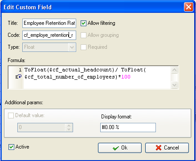196x161 pixels.
Task: Click the Float type combo box
Action: [x=49, y=47]
